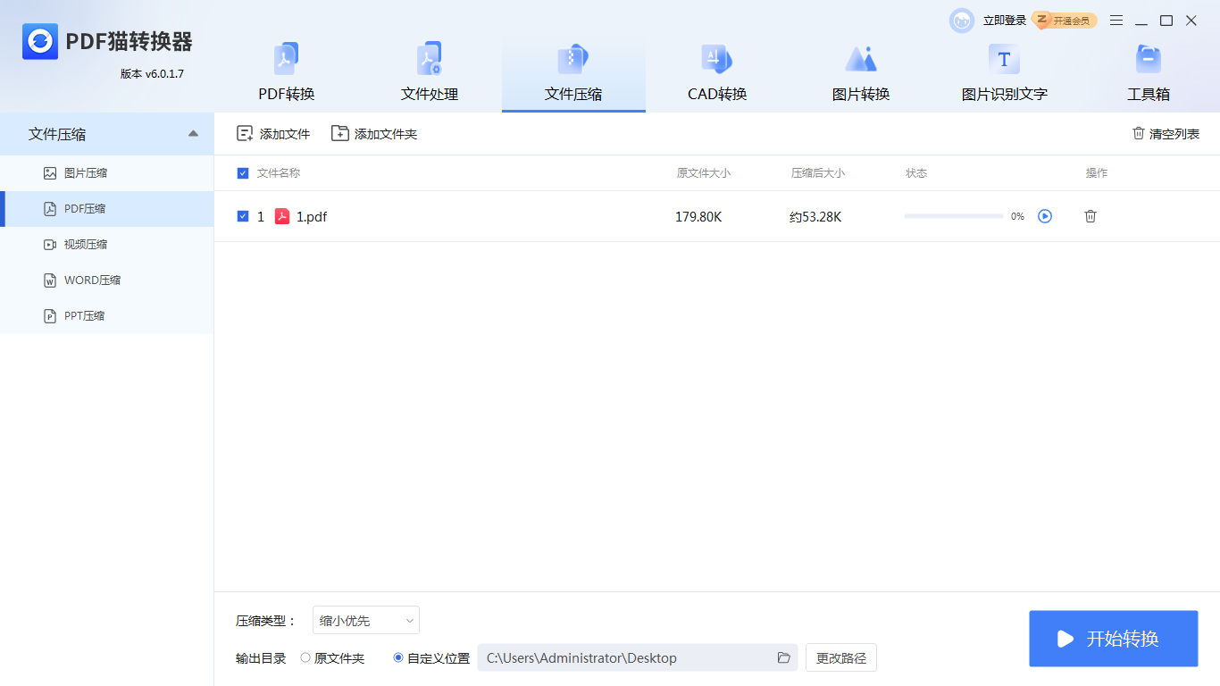
Task: Start compression with the row play icon
Action: [1045, 216]
